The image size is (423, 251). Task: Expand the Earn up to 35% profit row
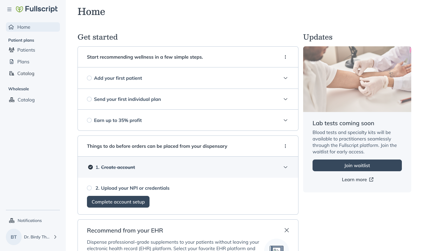click(x=188, y=120)
